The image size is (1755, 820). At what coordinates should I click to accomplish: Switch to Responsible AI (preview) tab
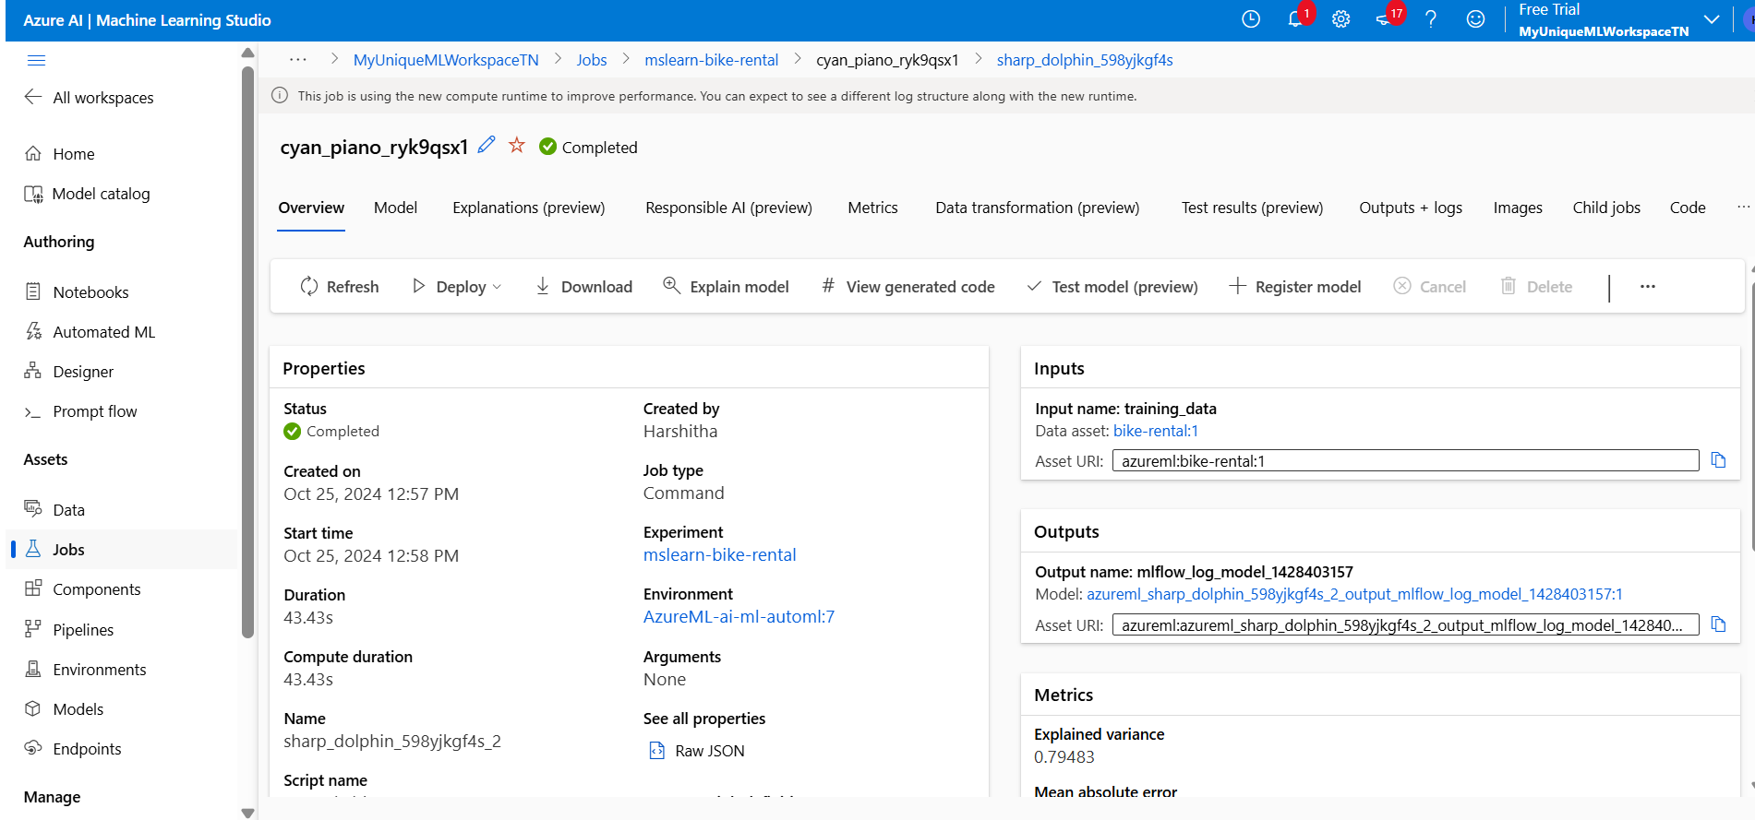coord(728,208)
